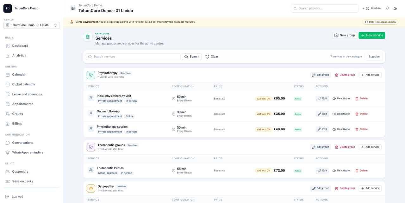Click the Osteopathy hand icon

(91, 188)
